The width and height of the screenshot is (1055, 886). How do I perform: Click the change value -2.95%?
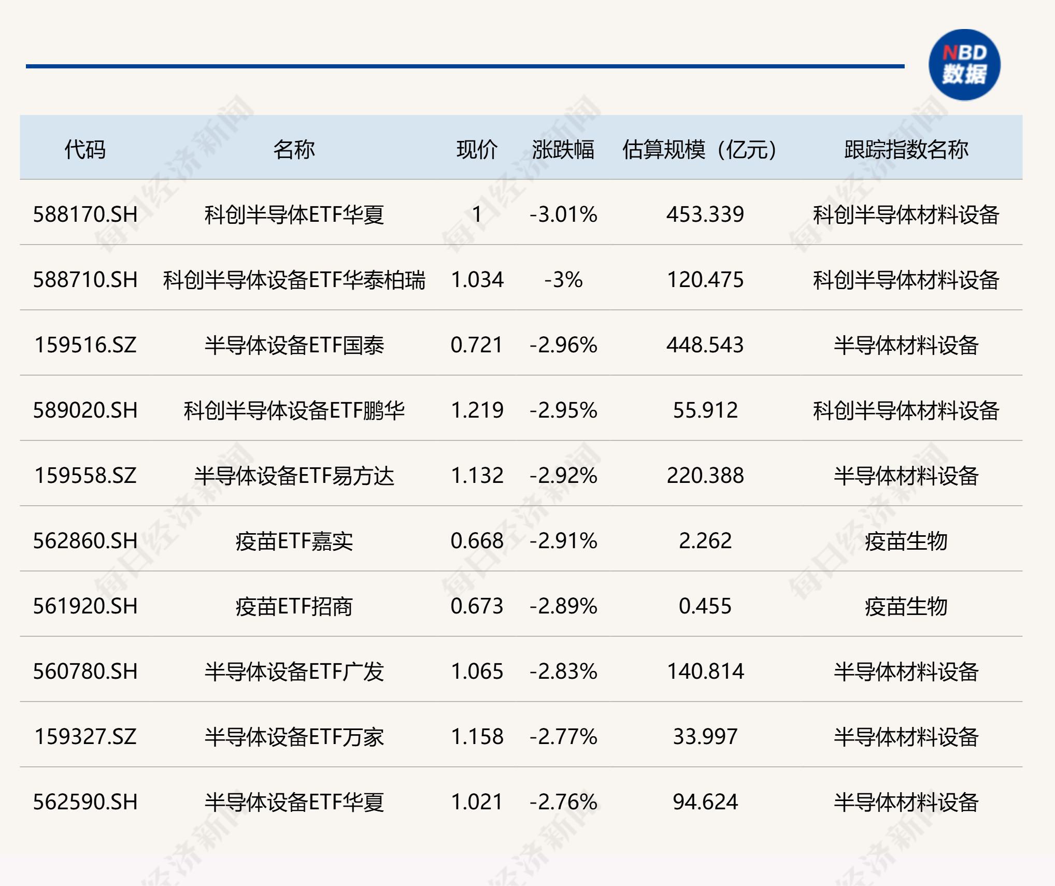563,410
